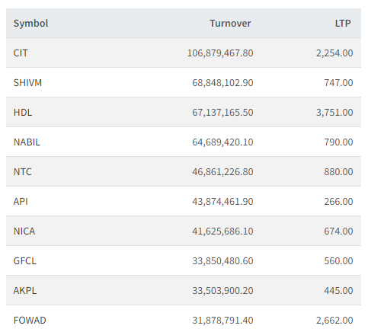
Task: Select the GFCL symbol cell
Action: [25, 261]
